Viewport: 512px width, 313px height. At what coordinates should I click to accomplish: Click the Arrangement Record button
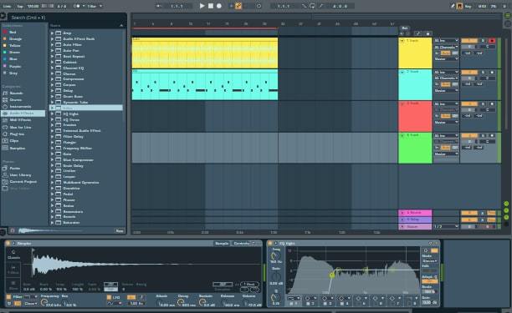(219, 6)
